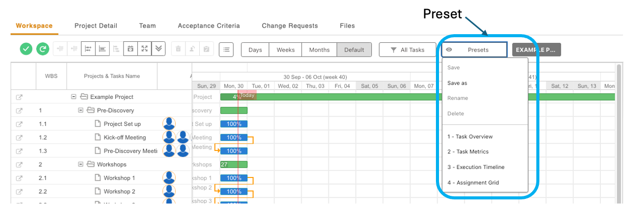Switch timeline scale to Months
The width and height of the screenshot is (627, 204).
click(319, 50)
